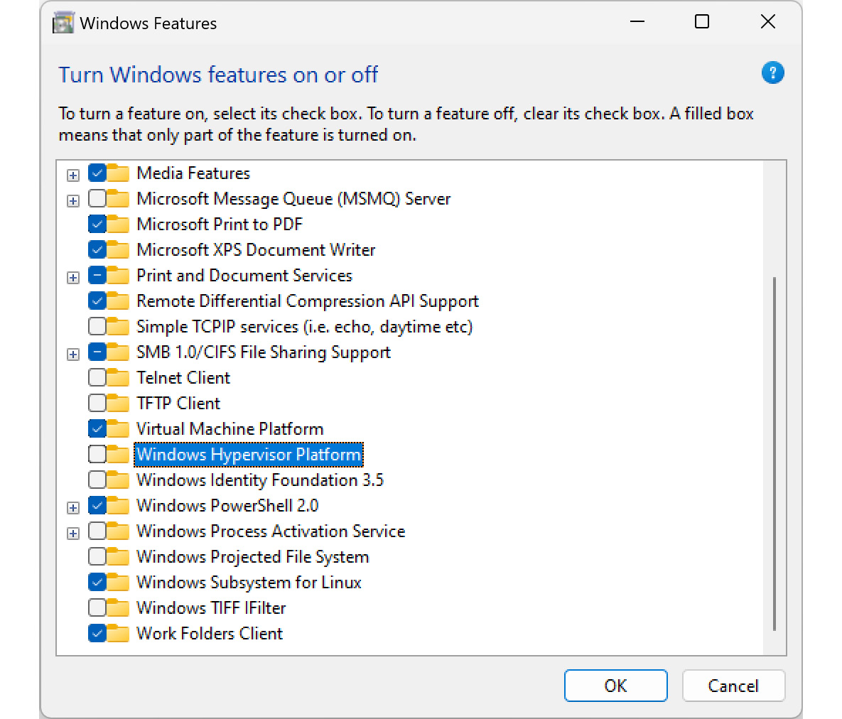The image size is (842, 719).
Task: Select the Work Folders Client label
Action: point(210,634)
